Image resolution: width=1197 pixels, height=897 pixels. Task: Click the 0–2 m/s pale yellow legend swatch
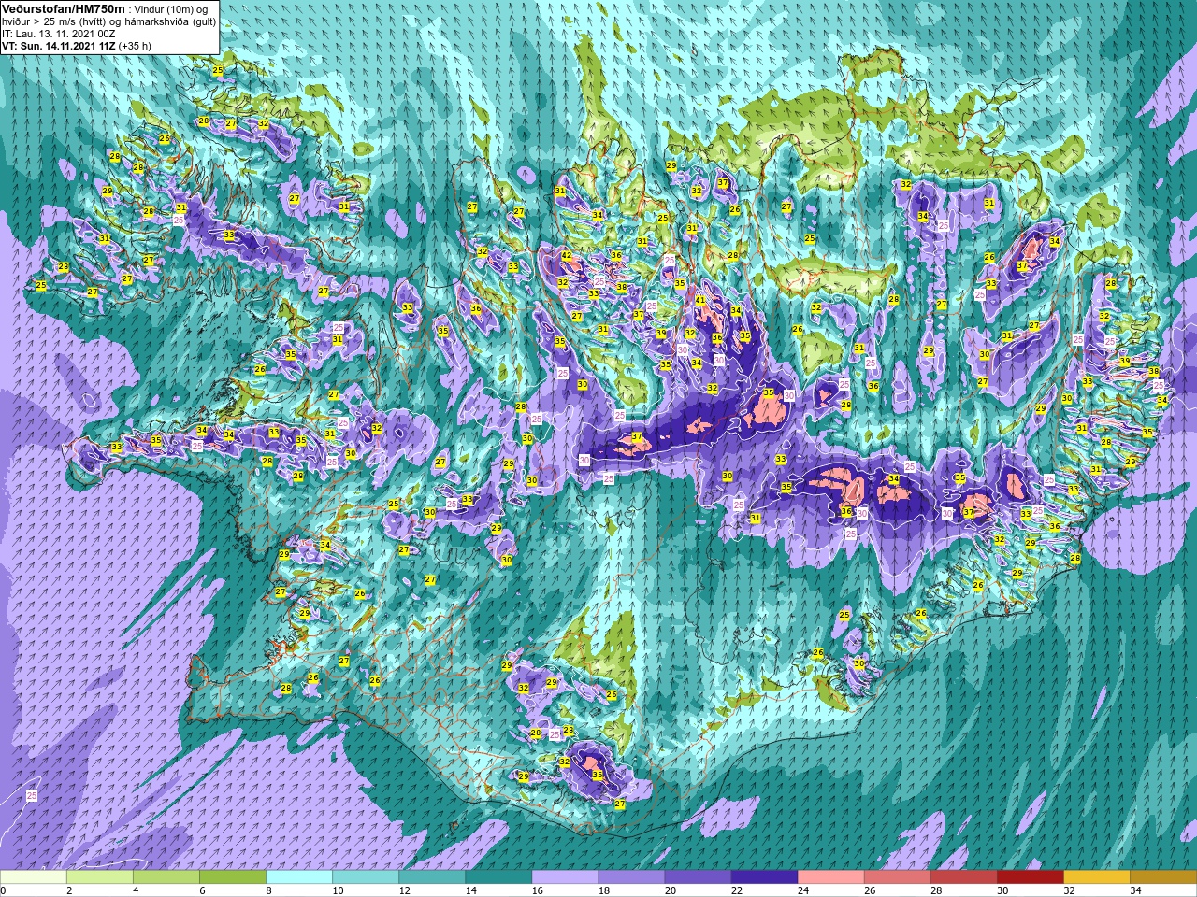coord(34,877)
